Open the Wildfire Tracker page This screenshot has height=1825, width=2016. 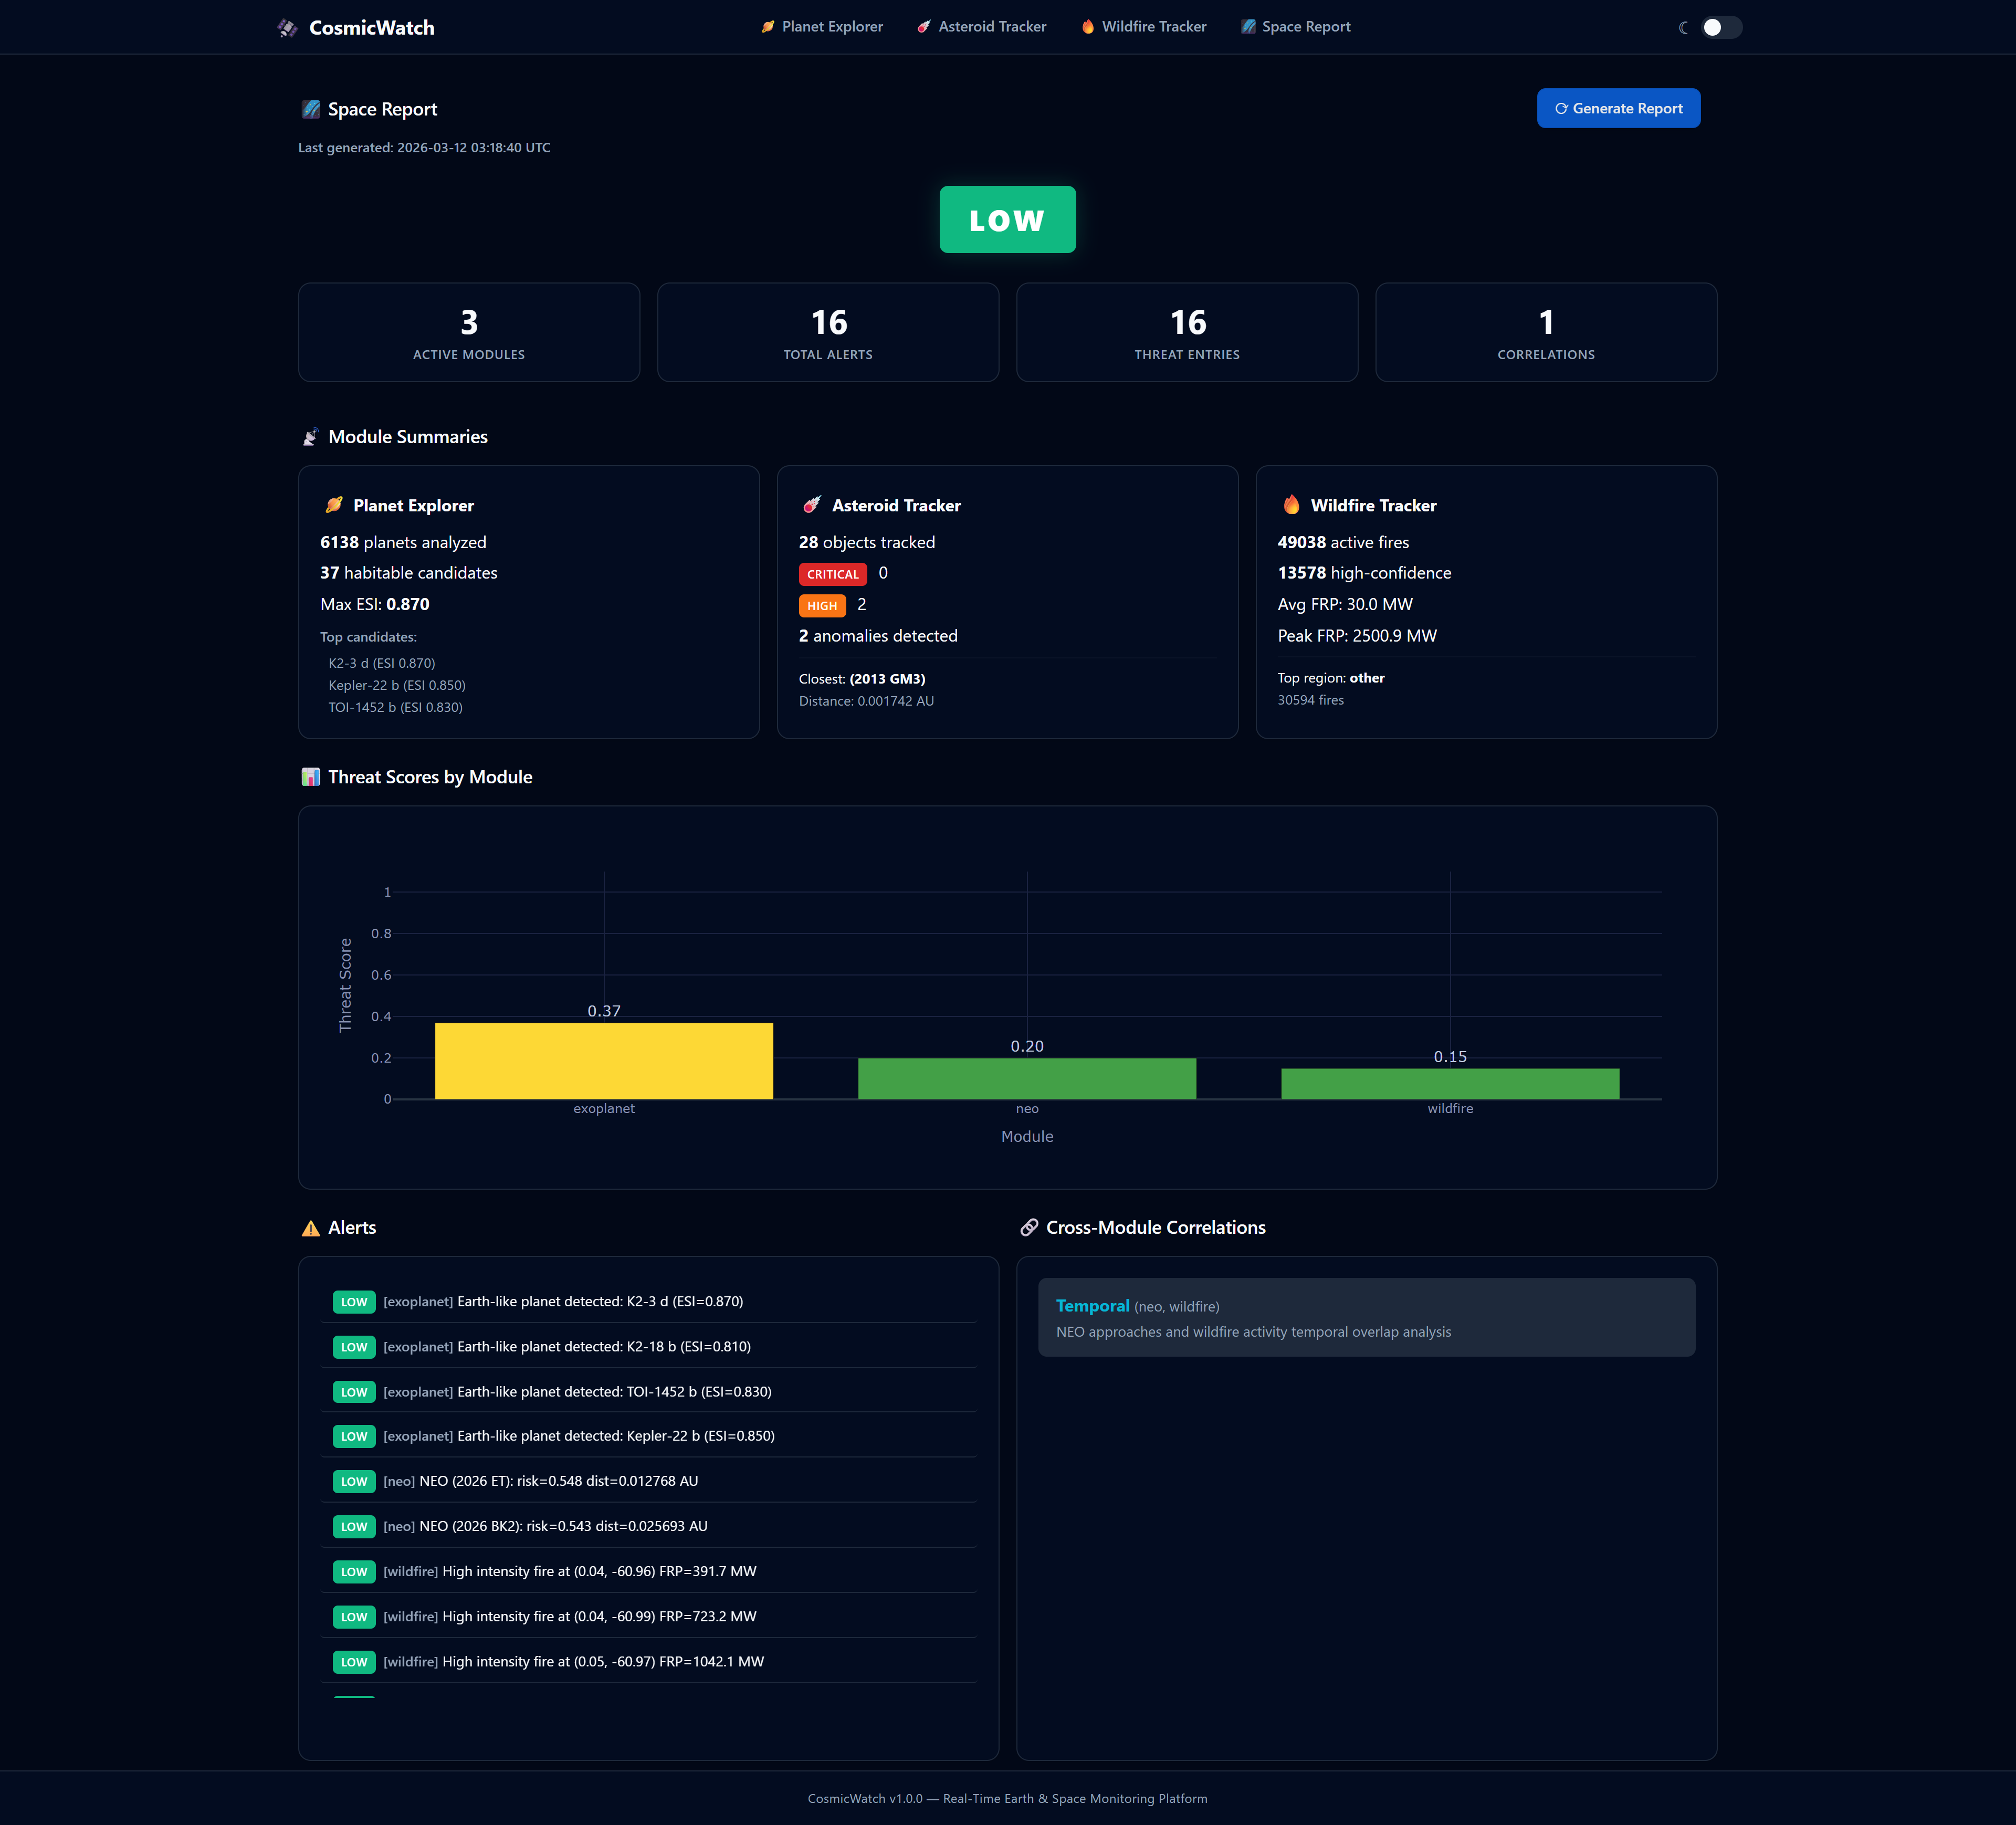pos(1144,27)
